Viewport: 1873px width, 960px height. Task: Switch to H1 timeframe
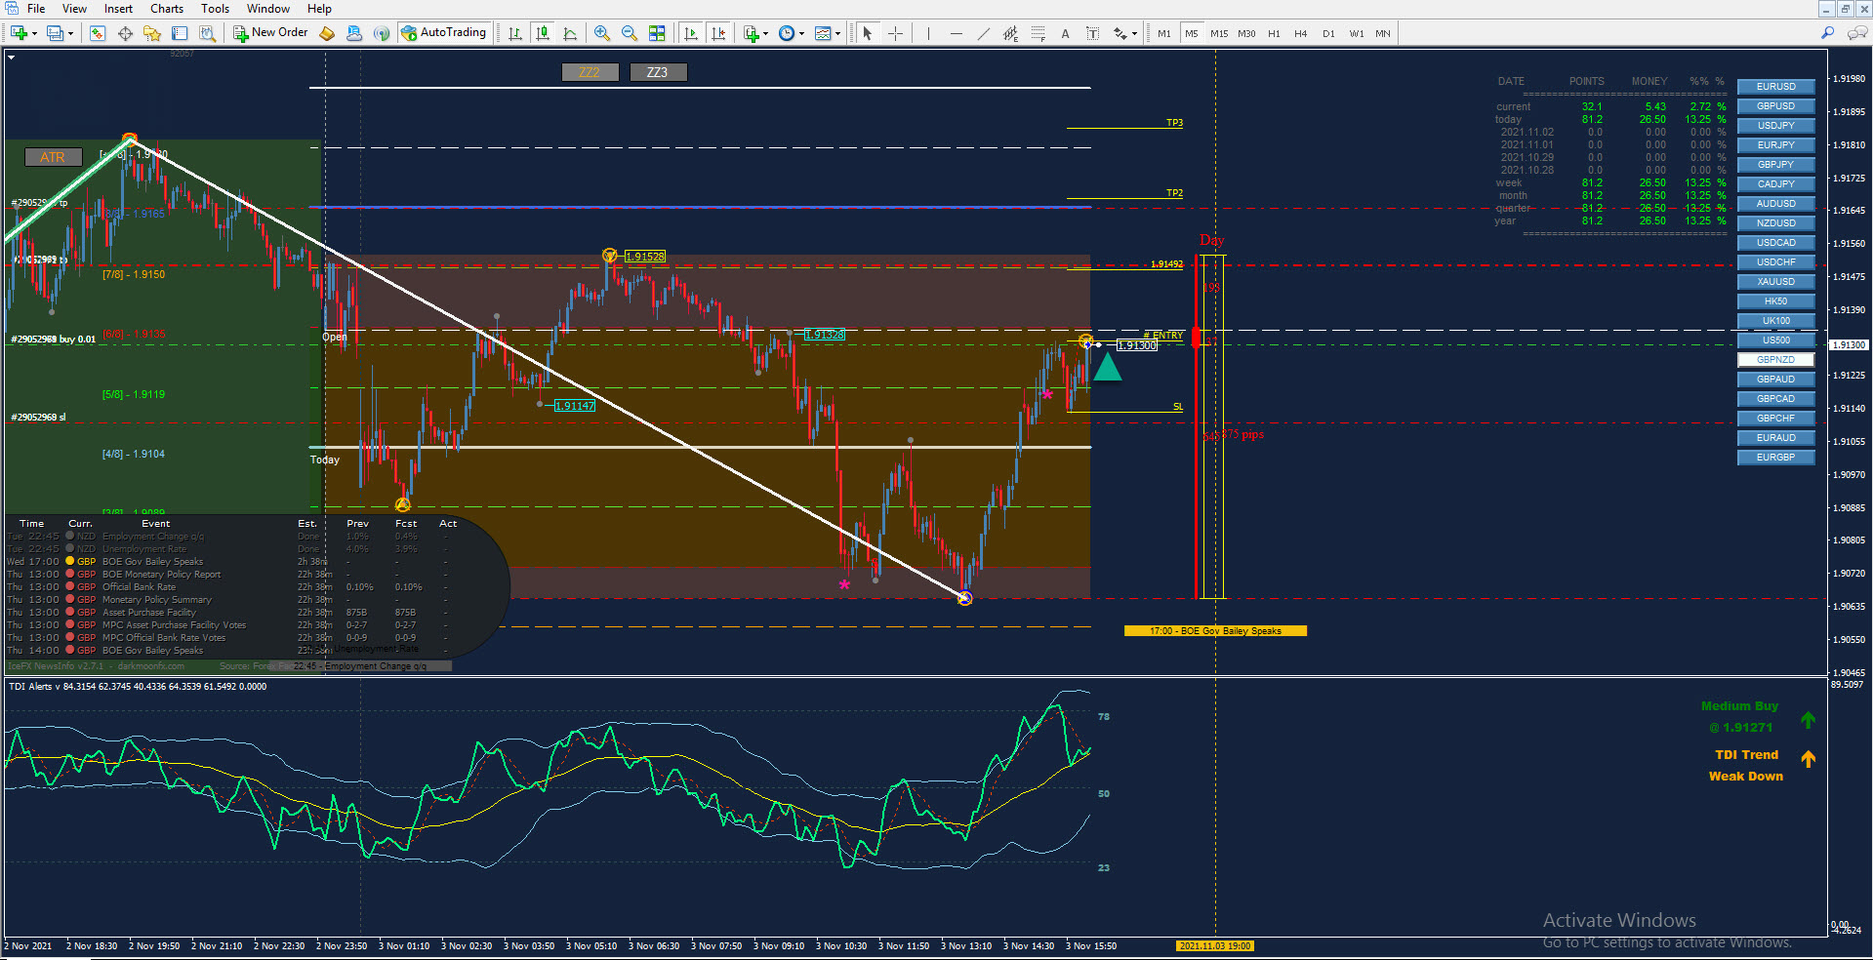(1274, 33)
